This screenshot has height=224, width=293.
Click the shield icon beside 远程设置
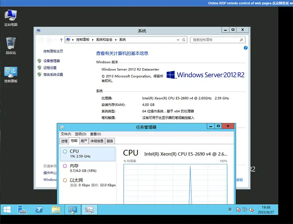(39, 68)
